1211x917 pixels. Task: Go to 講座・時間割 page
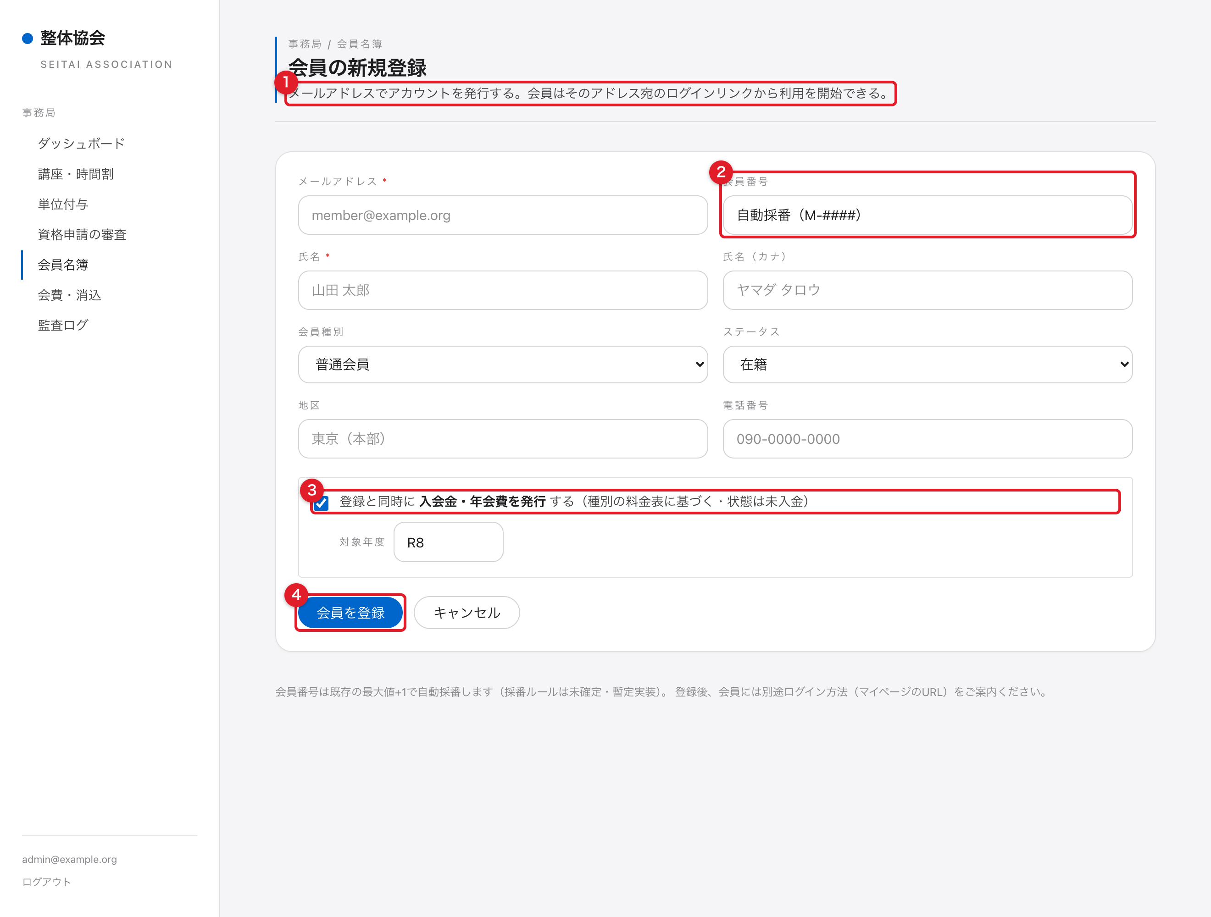[x=76, y=174]
